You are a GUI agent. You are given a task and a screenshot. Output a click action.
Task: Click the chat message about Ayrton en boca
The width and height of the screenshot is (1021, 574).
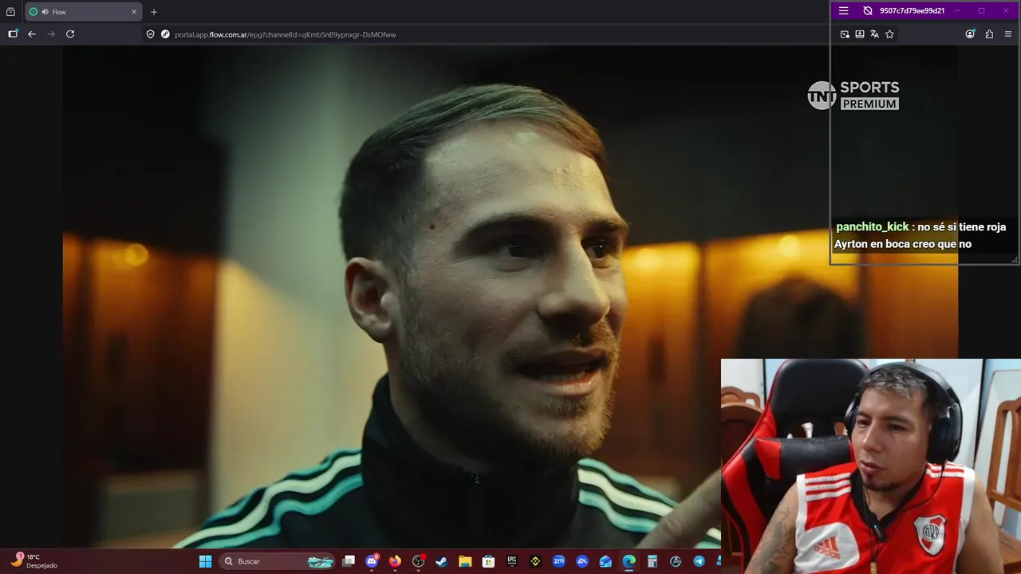point(920,236)
